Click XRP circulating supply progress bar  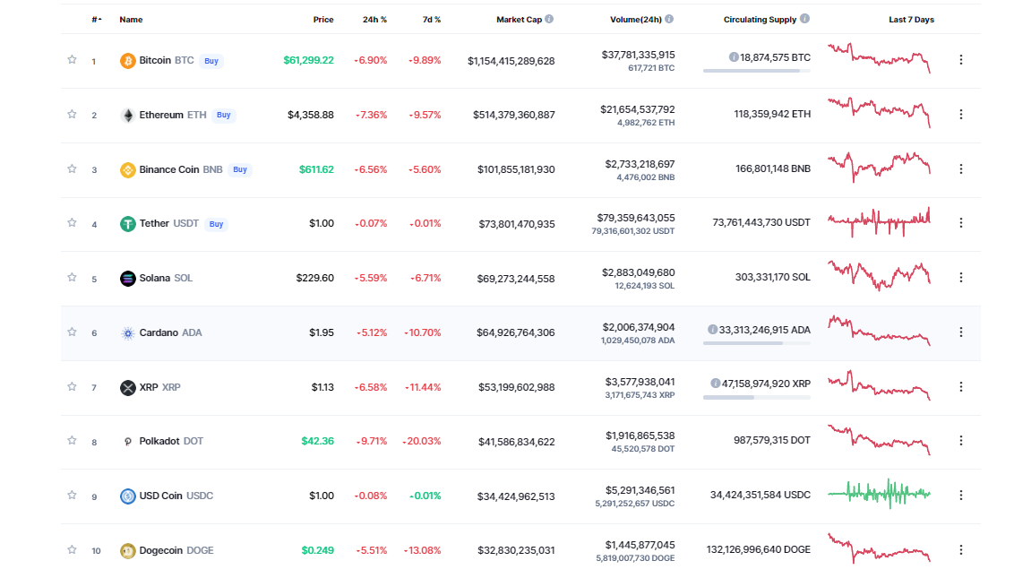point(757,397)
